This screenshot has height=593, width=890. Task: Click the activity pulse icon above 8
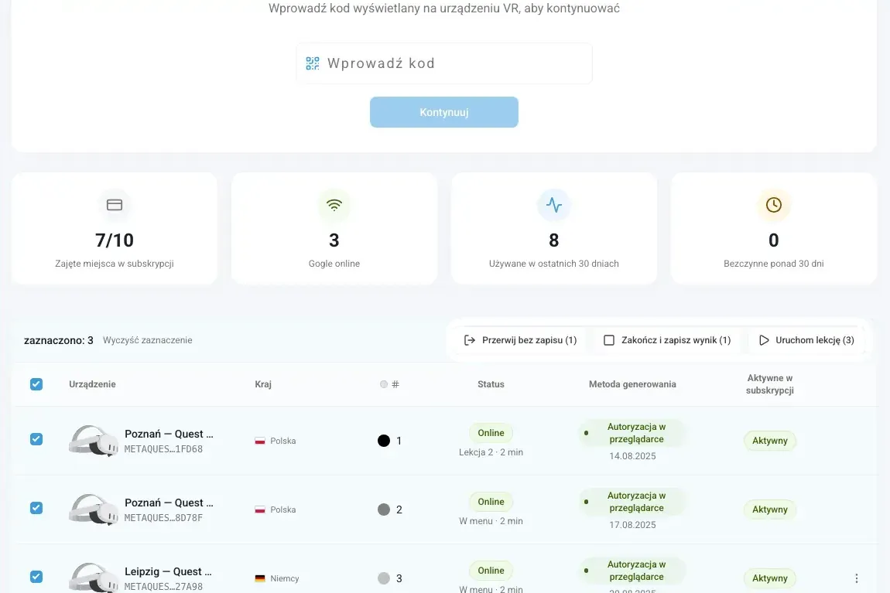point(554,205)
